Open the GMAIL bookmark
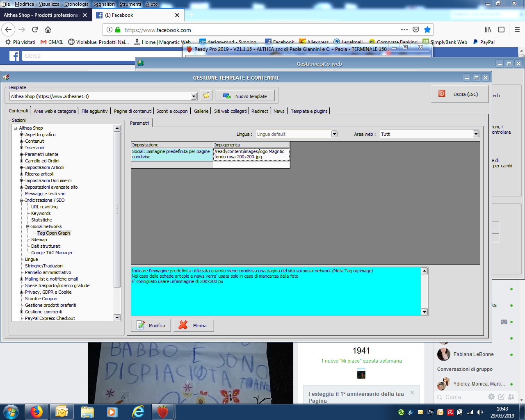Screen dimensions: 525x420 pos(52,42)
